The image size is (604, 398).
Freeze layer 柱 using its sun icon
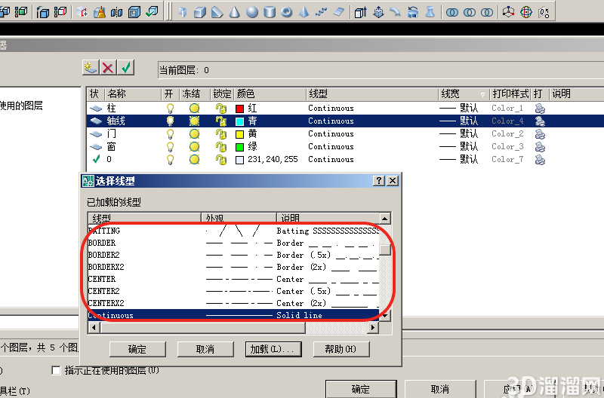[x=195, y=109]
